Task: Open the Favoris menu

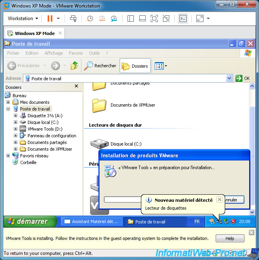Action: coord(76,53)
